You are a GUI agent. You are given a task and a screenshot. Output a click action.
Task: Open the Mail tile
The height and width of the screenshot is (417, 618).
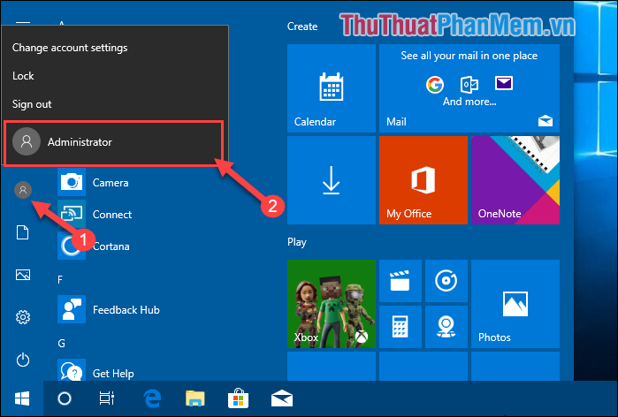point(469,88)
